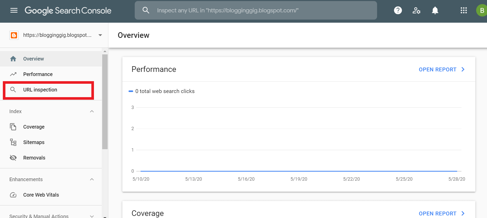Click the Removals crossed-eye icon
The width and height of the screenshot is (487, 218).
(x=13, y=158)
